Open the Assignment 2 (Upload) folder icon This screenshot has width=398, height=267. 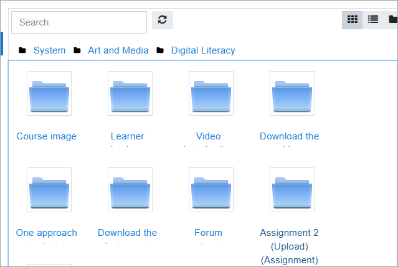pyautogui.click(x=292, y=190)
